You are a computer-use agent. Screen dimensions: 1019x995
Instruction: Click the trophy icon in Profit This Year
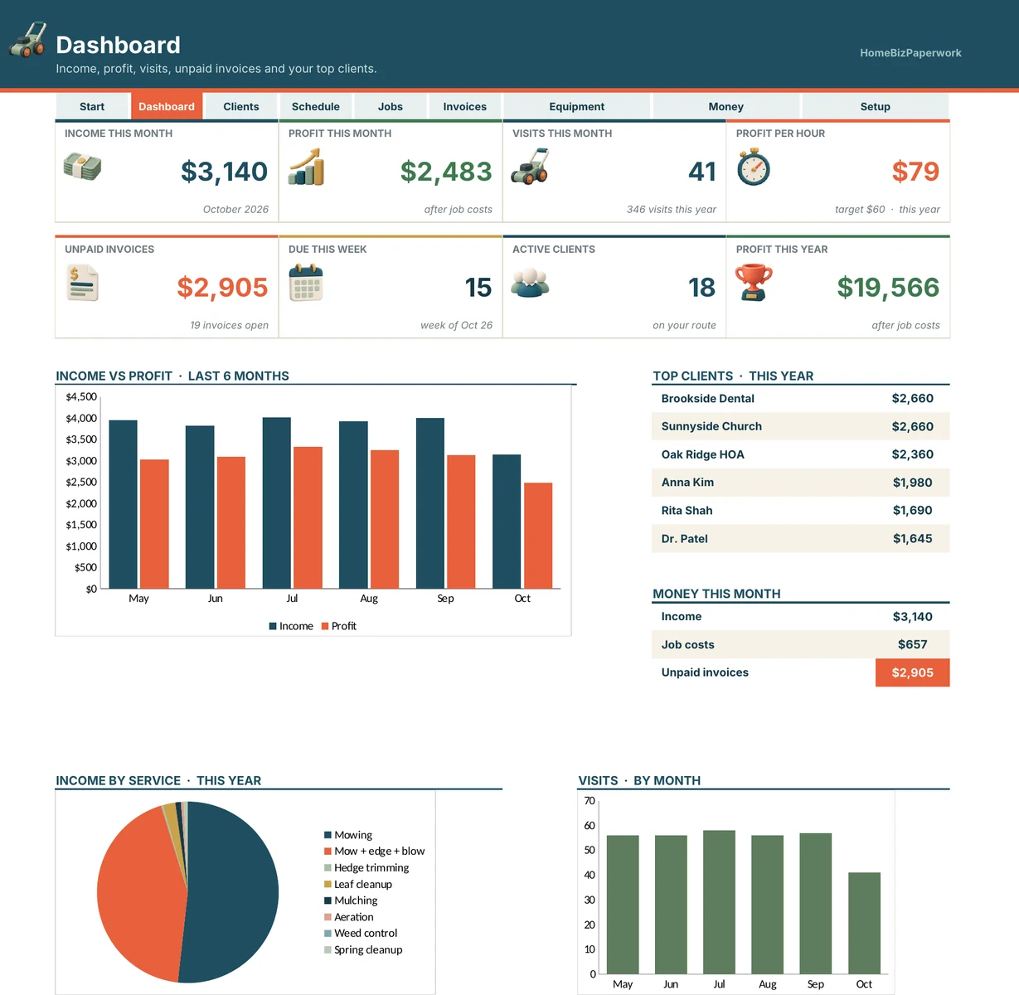click(x=754, y=283)
